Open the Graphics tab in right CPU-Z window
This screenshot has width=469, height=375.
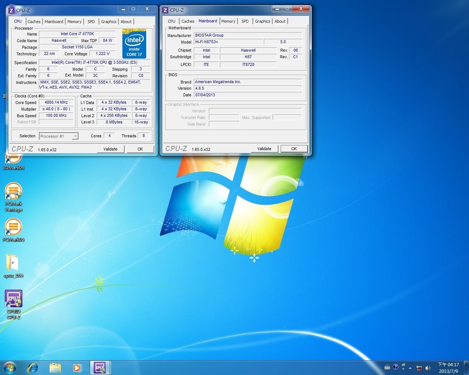pos(263,21)
